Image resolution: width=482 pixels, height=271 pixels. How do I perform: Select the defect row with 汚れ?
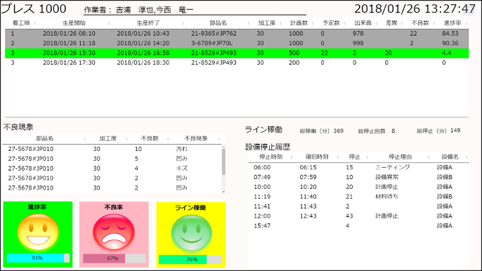(112, 149)
